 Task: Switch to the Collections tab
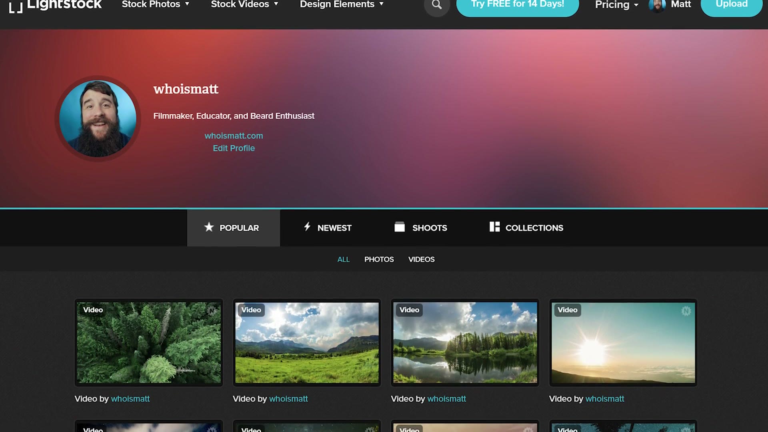(526, 228)
